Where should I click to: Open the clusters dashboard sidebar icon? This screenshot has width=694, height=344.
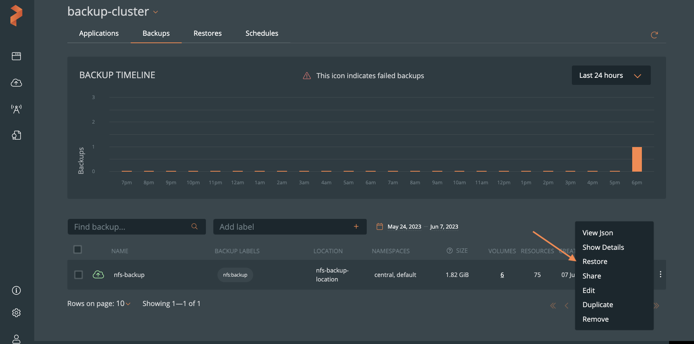pyautogui.click(x=16, y=56)
